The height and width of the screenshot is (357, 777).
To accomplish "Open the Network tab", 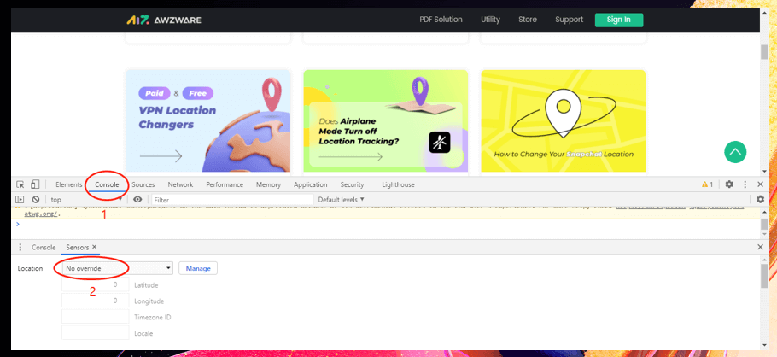I will [180, 184].
